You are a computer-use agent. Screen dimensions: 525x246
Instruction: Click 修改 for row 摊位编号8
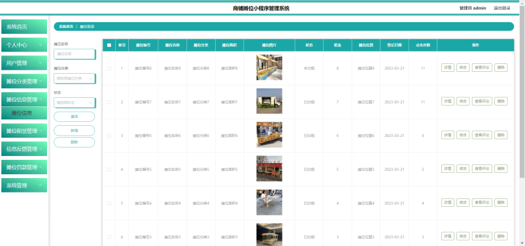point(463,67)
